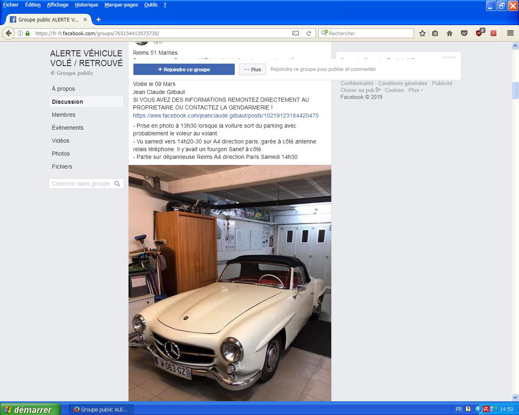The height and width of the screenshot is (415, 519).
Task: Expand the Plus options button
Action: [252, 69]
